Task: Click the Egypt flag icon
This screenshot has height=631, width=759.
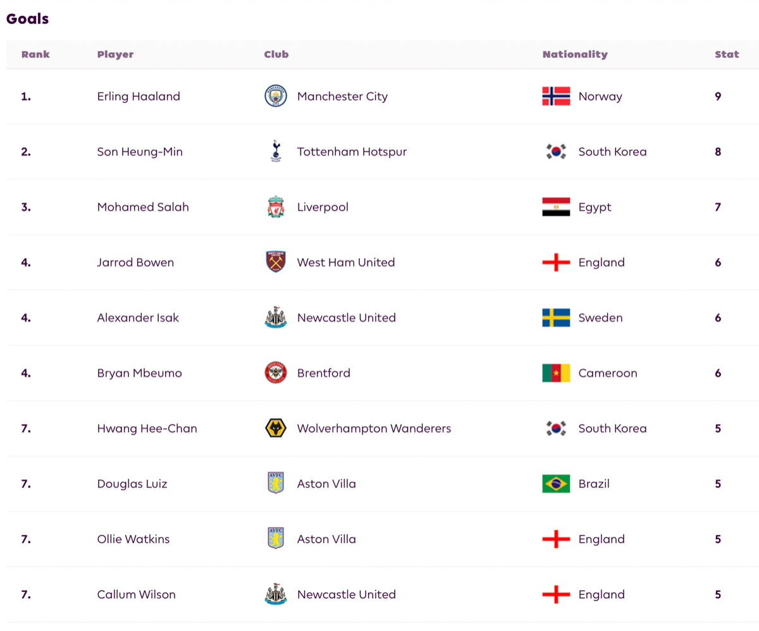Action: [x=556, y=207]
